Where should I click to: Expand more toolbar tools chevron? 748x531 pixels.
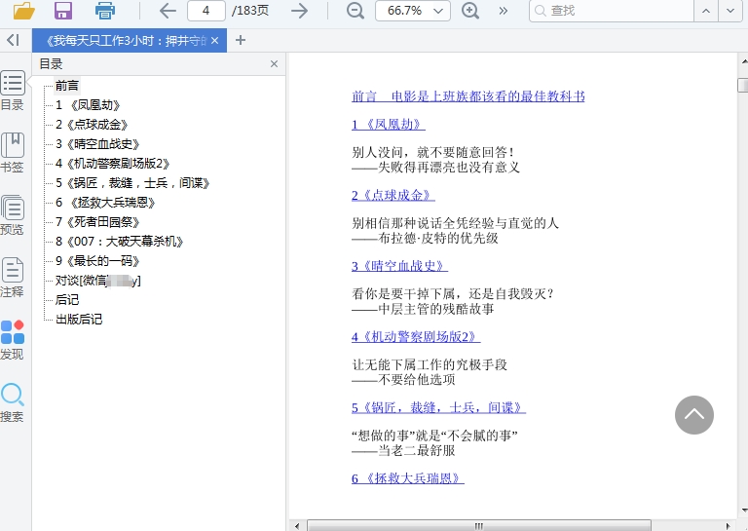[x=504, y=11]
